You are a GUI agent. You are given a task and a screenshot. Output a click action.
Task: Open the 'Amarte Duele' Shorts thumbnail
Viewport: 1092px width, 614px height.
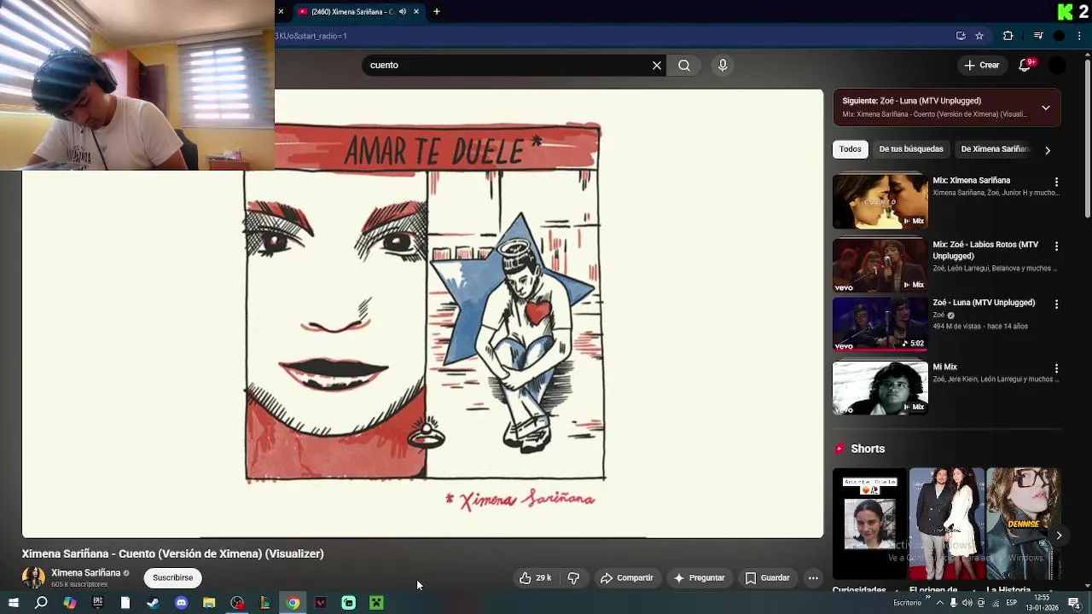869,524
